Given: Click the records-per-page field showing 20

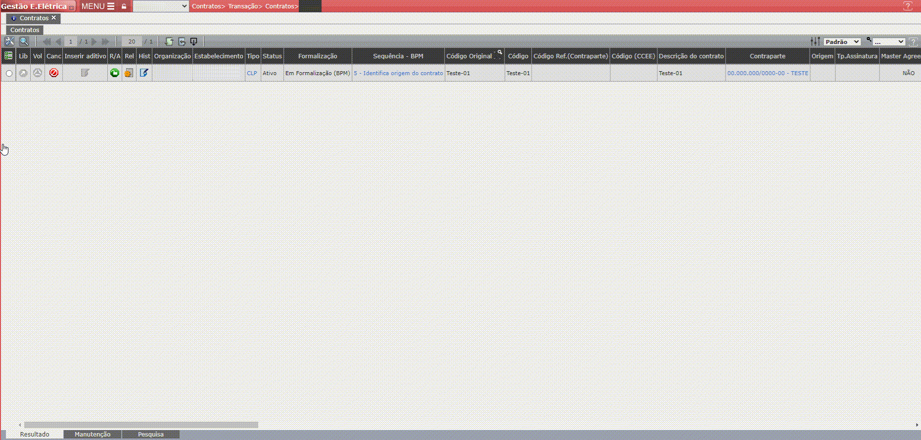Looking at the screenshot, I should coord(132,42).
